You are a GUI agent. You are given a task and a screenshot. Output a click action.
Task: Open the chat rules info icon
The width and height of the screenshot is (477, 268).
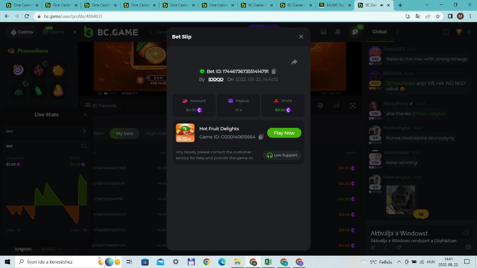point(446,32)
